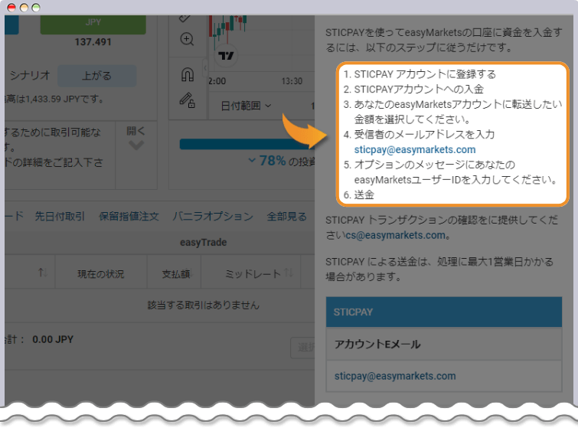The width and height of the screenshot is (578, 428).
Task: Select the zoom-in magnifier chart tool
Action: (x=187, y=39)
